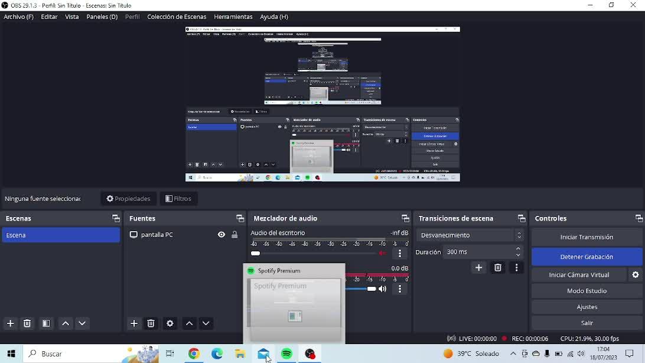
Task: Mute the second audio channel speaker
Action: point(383,289)
